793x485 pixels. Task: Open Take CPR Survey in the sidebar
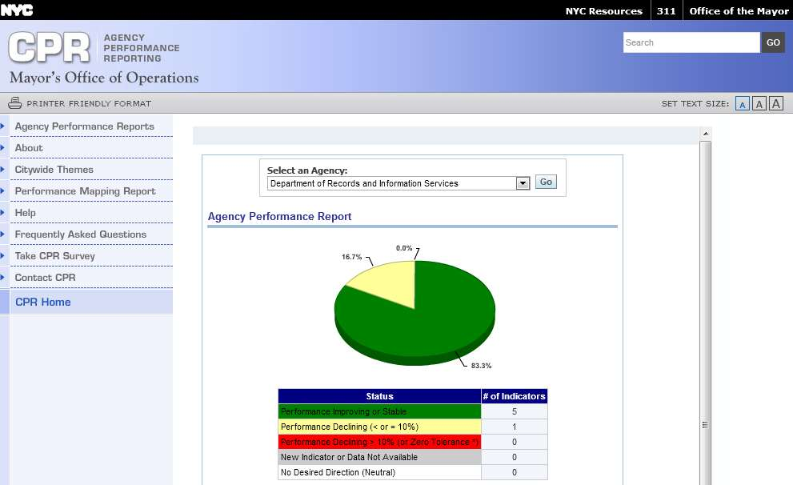(x=54, y=256)
